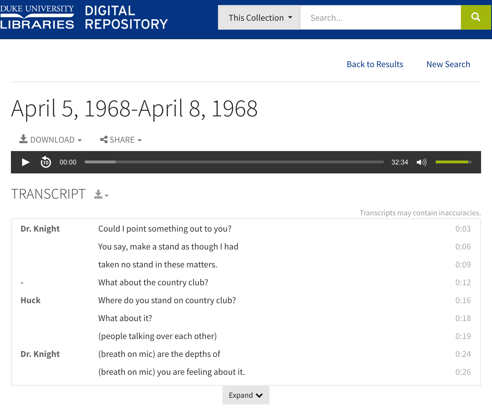The height and width of the screenshot is (412, 492).
Task: Expand the full transcript
Action: 246,395
